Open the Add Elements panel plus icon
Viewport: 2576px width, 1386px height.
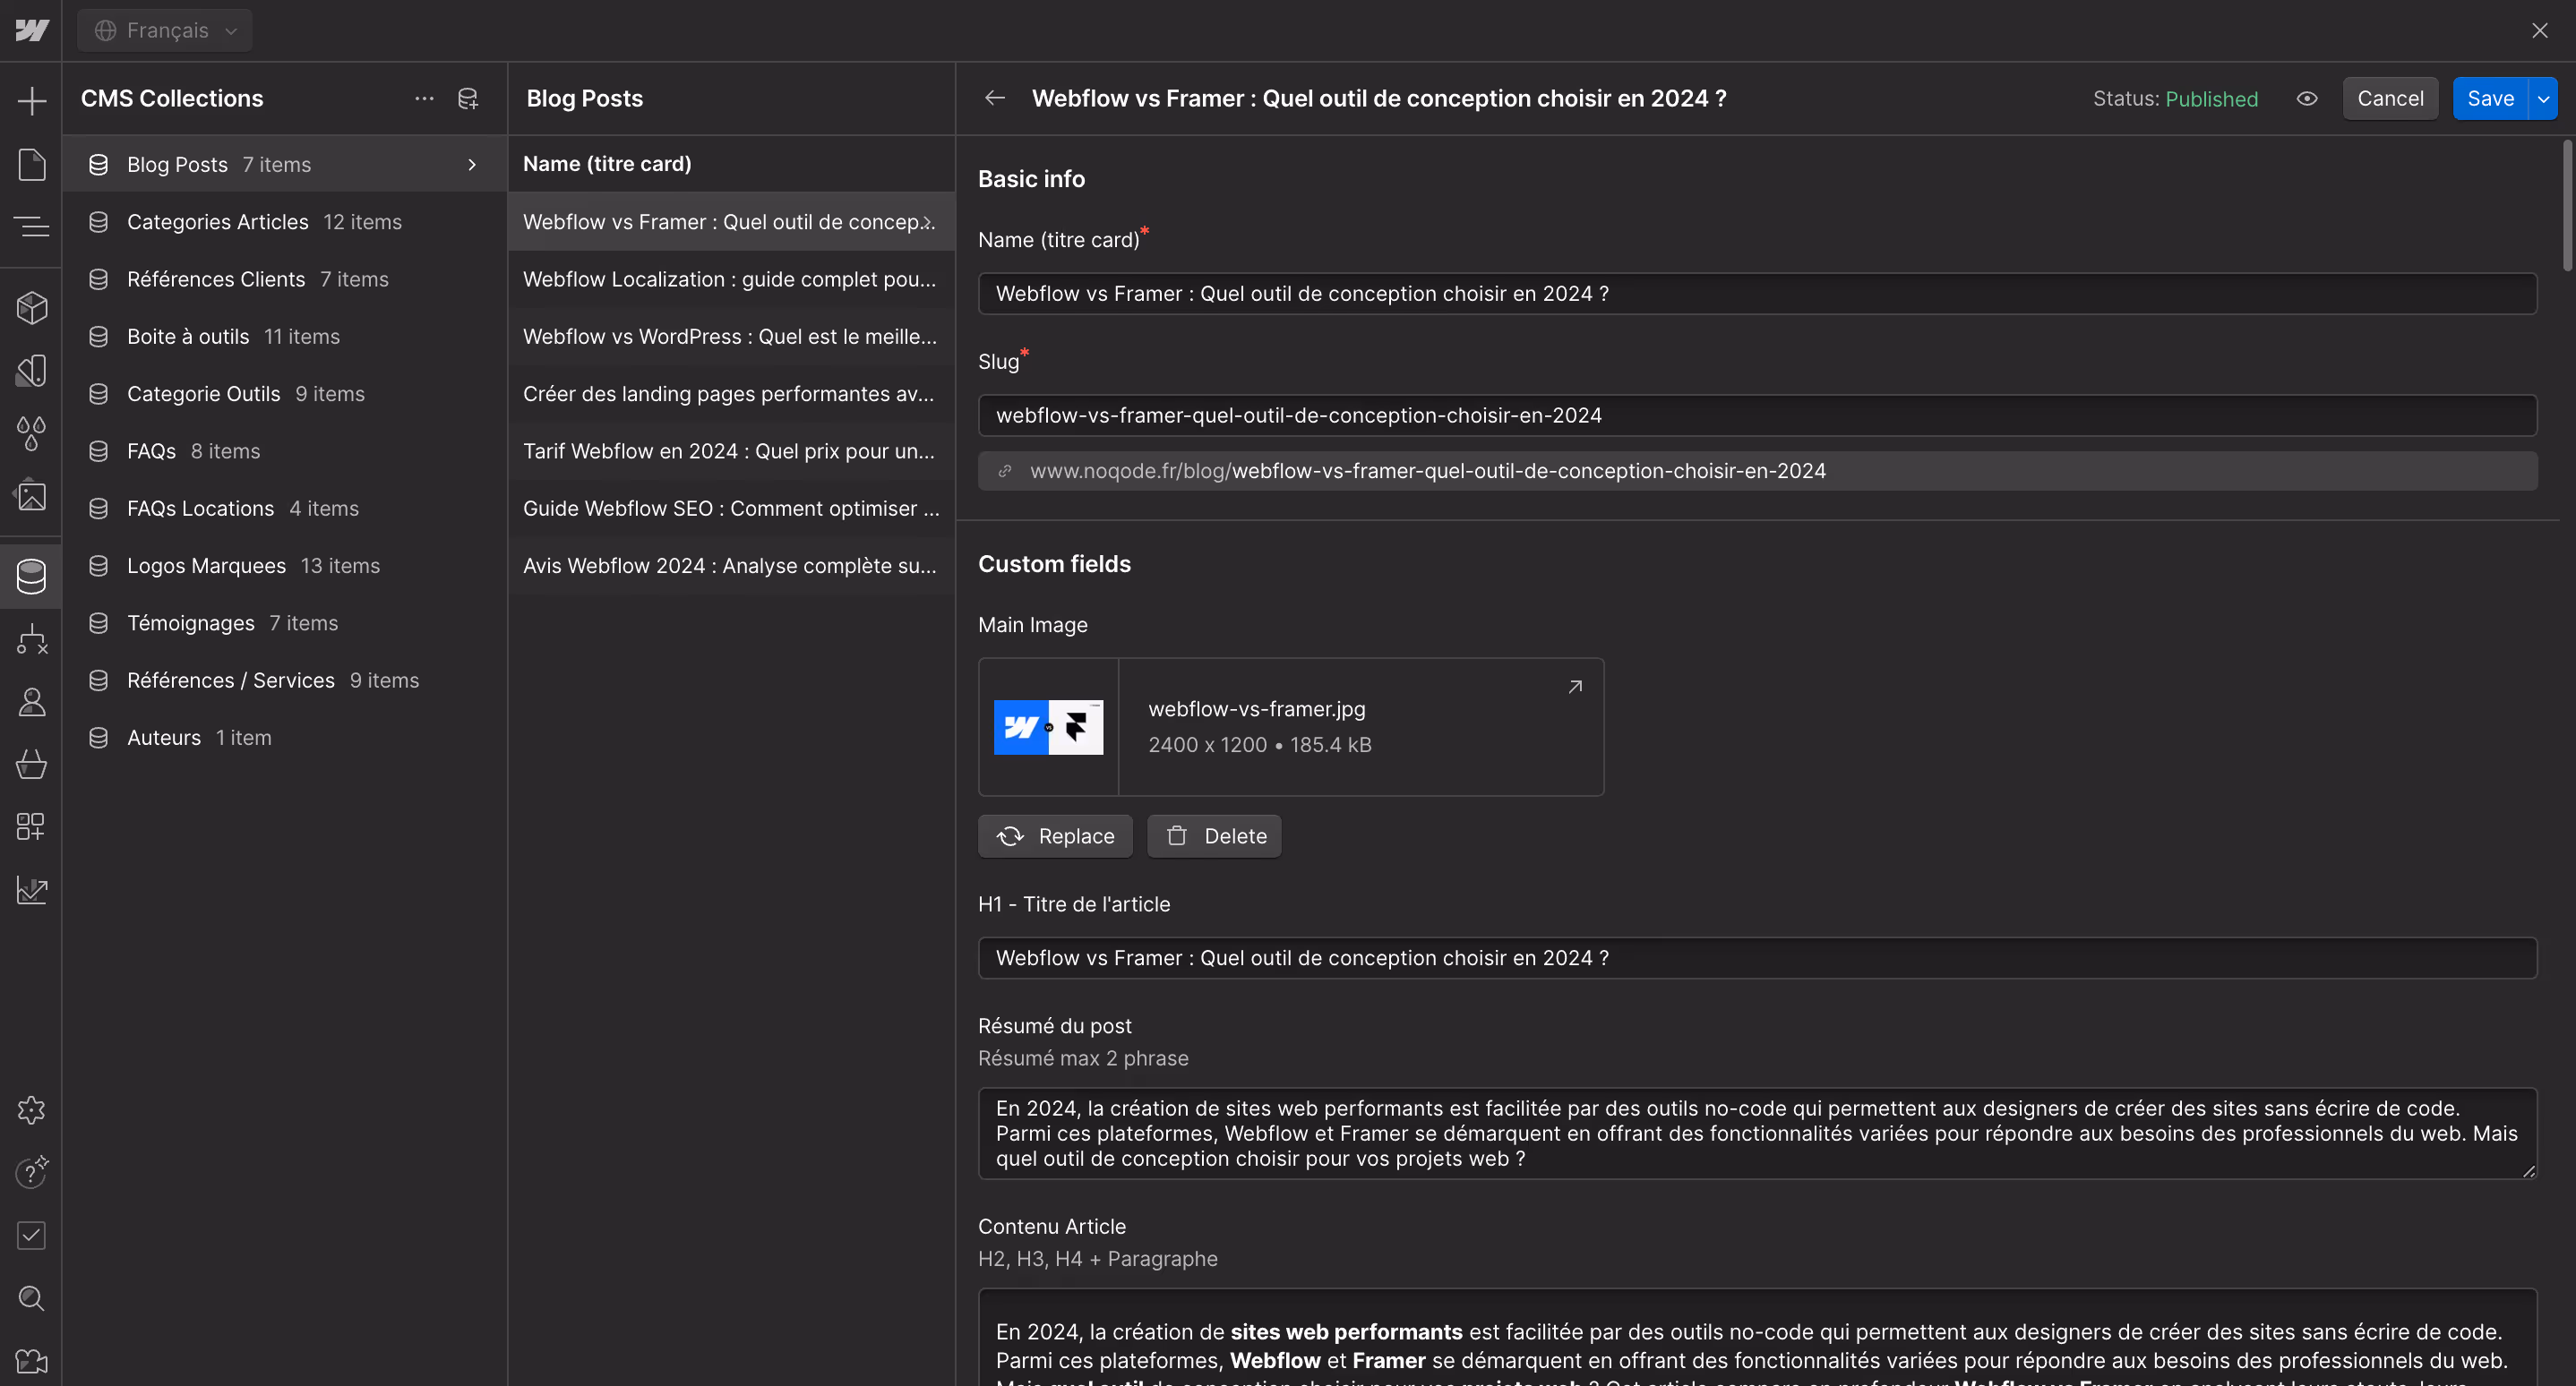click(x=31, y=101)
